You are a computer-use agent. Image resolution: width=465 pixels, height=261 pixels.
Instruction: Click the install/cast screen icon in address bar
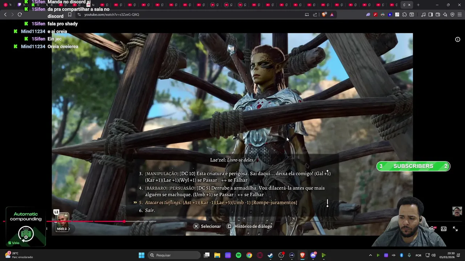(307, 14)
